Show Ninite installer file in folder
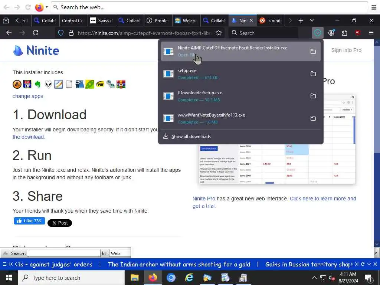Viewport: 380px width, 285px height. (313, 51)
